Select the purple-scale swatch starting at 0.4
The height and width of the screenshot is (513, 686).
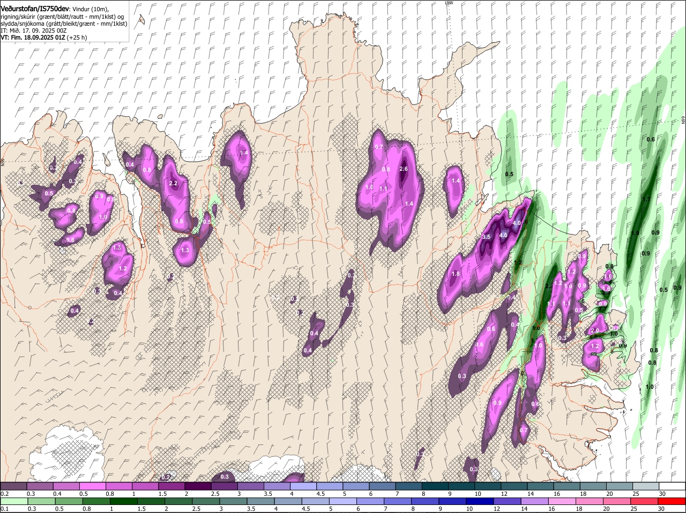pyautogui.click(x=66, y=486)
